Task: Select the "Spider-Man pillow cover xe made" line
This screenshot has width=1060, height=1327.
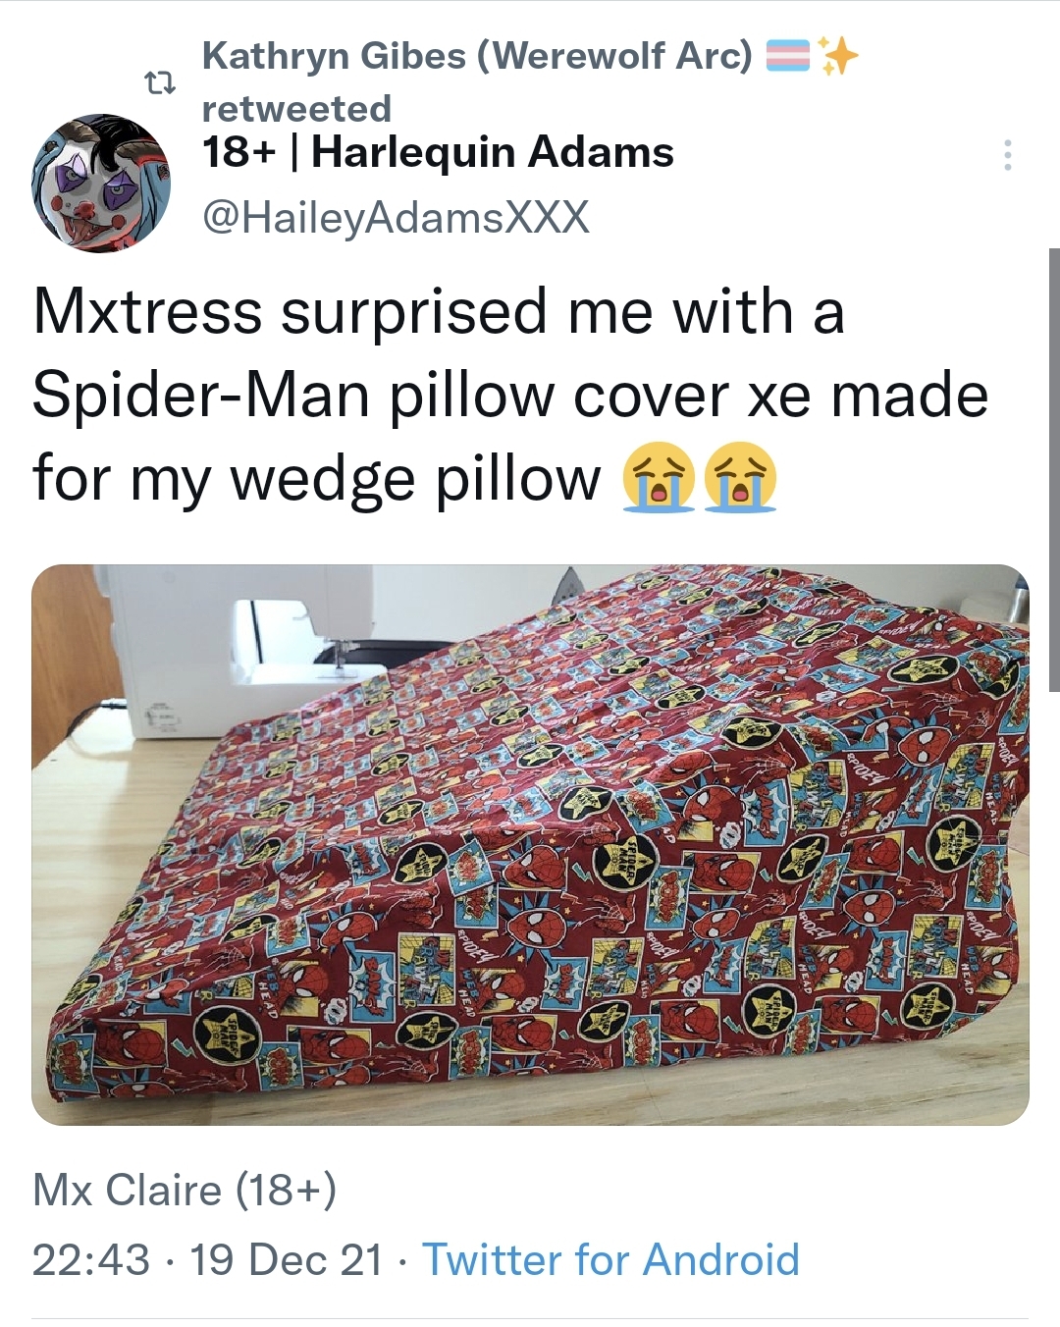Action: 510,396
